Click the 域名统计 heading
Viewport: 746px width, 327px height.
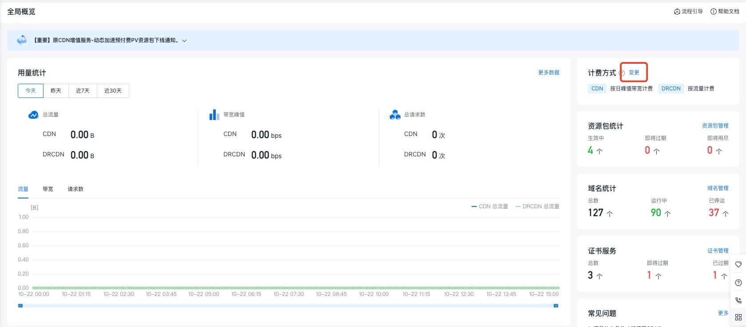point(602,188)
